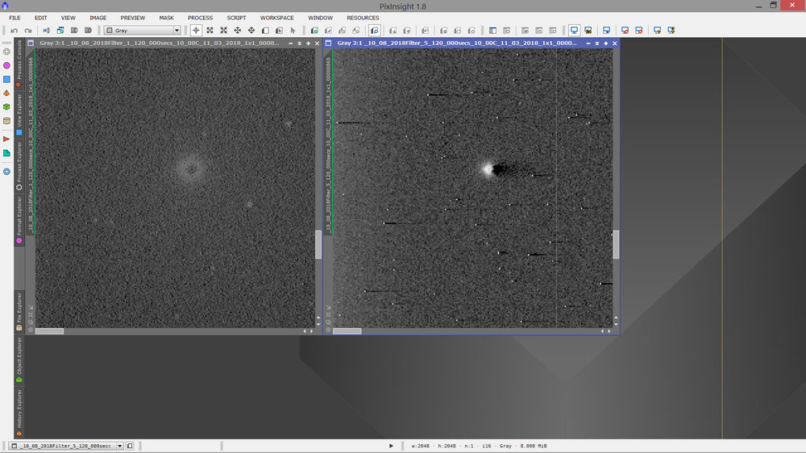Open the View Explorer side tab

click(19, 114)
